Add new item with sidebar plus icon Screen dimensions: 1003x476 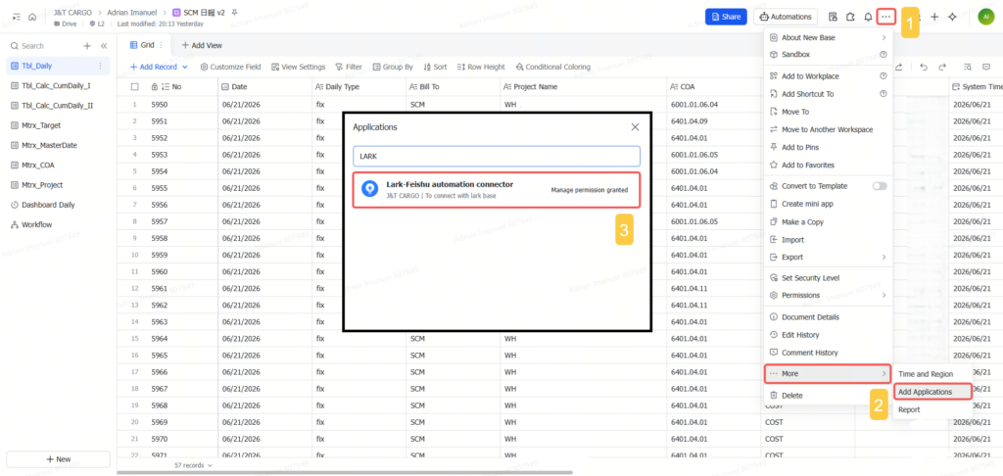[x=87, y=46]
